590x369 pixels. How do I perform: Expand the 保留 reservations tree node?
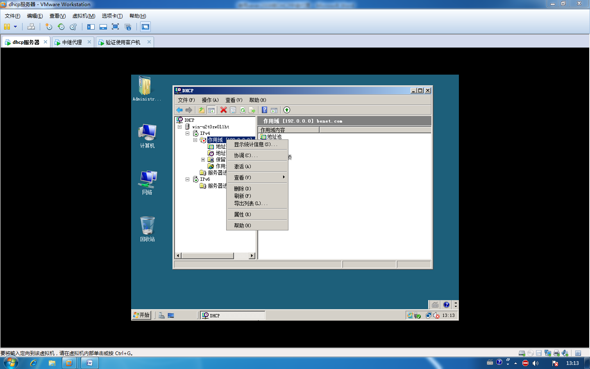coord(203,159)
